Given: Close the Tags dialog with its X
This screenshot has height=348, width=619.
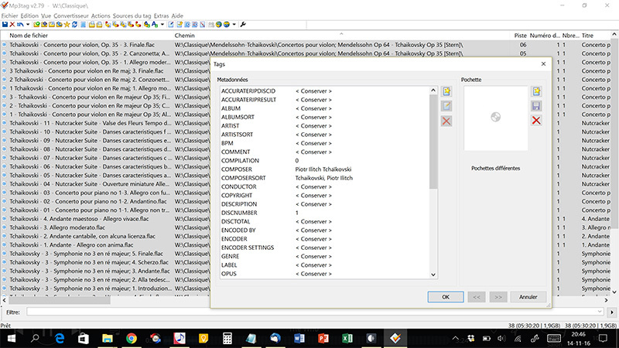Looking at the screenshot, I should tap(543, 64).
